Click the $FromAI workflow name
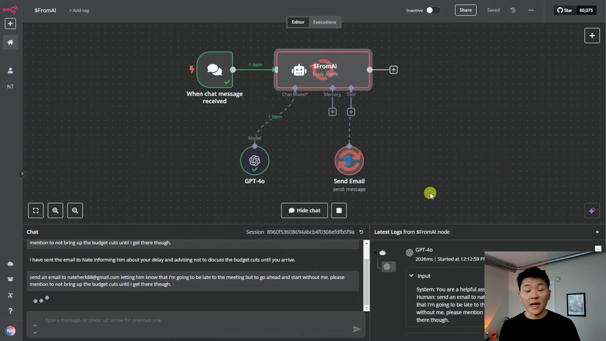This screenshot has width=606, height=341. click(45, 10)
